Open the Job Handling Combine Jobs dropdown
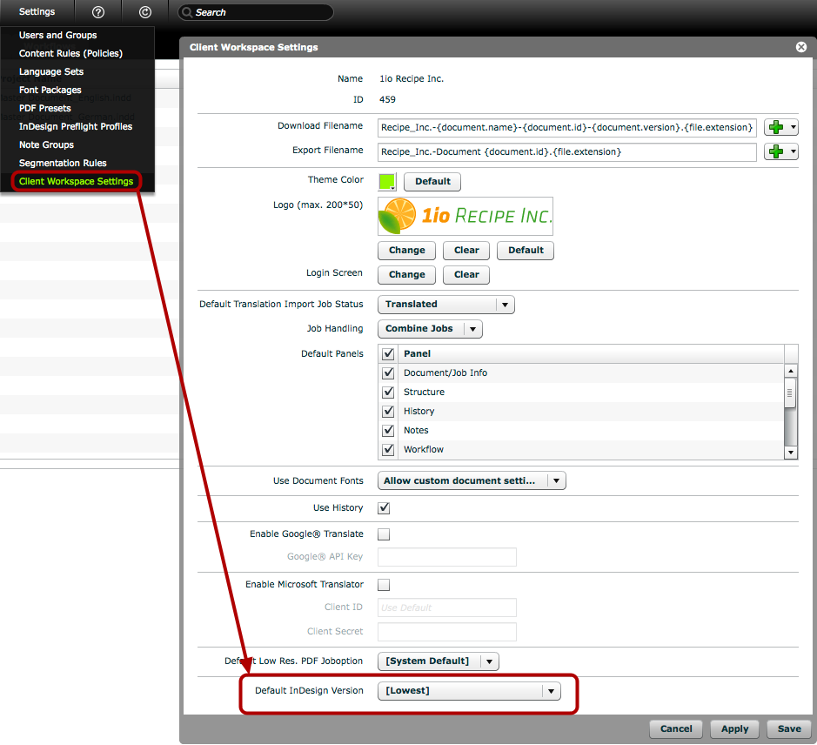This screenshot has width=817, height=745. 430,329
